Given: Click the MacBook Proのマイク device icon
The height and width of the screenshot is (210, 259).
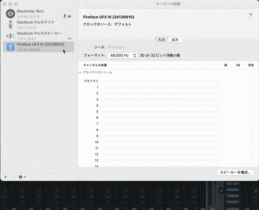Looking at the screenshot, I should (x=10, y=24).
